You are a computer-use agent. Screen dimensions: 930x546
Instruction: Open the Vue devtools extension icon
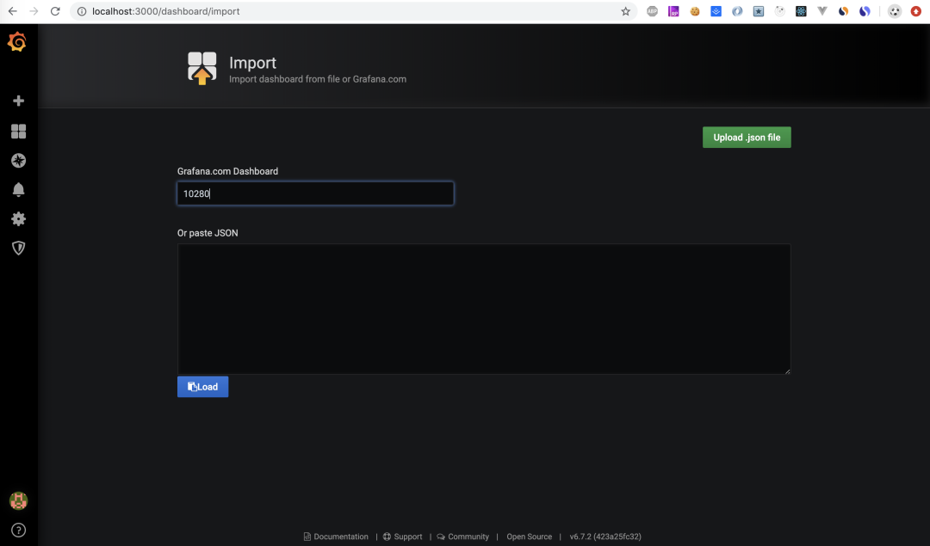click(822, 11)
